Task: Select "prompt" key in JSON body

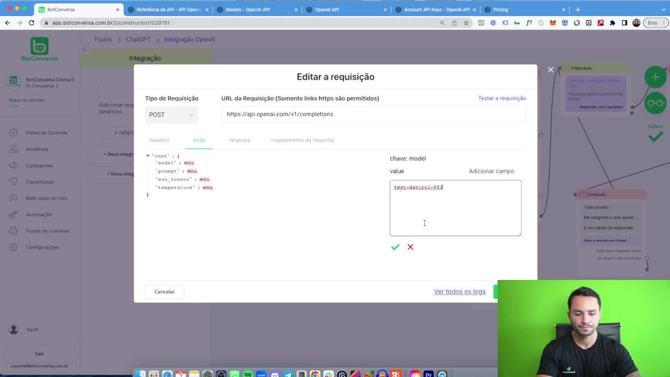Action: coord(167,171)
